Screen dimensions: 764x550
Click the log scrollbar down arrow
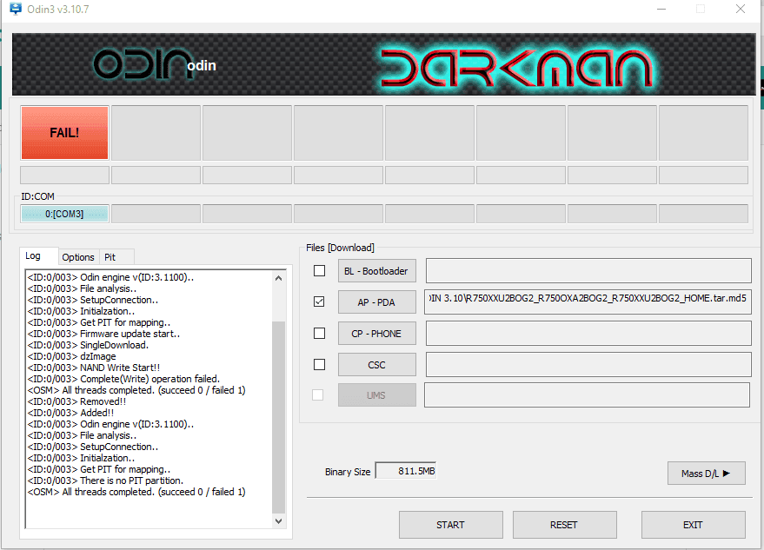[279, 520]
